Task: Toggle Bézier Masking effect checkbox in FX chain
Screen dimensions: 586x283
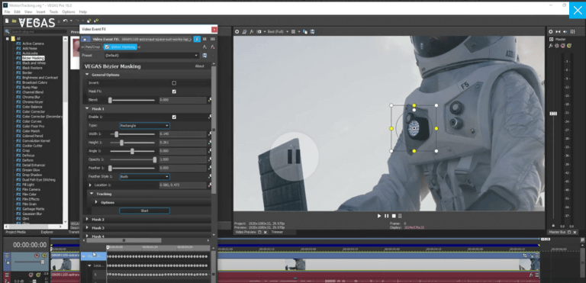Action: tap(108, 47)
